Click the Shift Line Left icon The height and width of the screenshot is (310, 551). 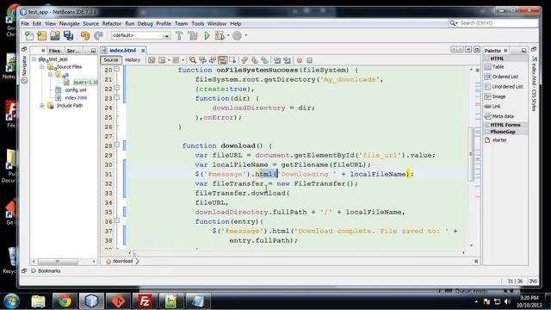277,60
